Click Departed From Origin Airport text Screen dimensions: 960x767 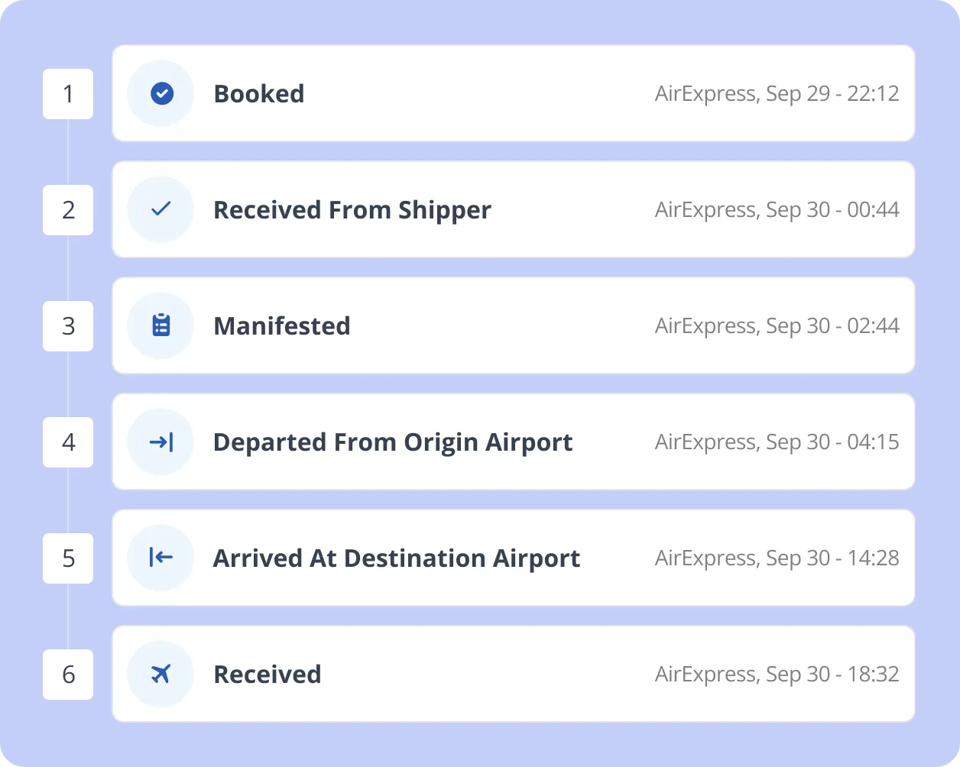pos(393,442)
